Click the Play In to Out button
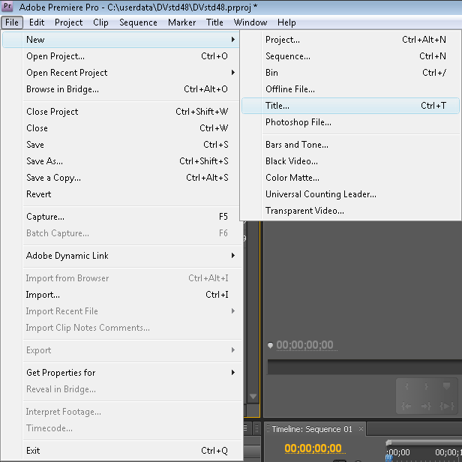Viewport: 462px width, 462px height. [x=447, y=406]
